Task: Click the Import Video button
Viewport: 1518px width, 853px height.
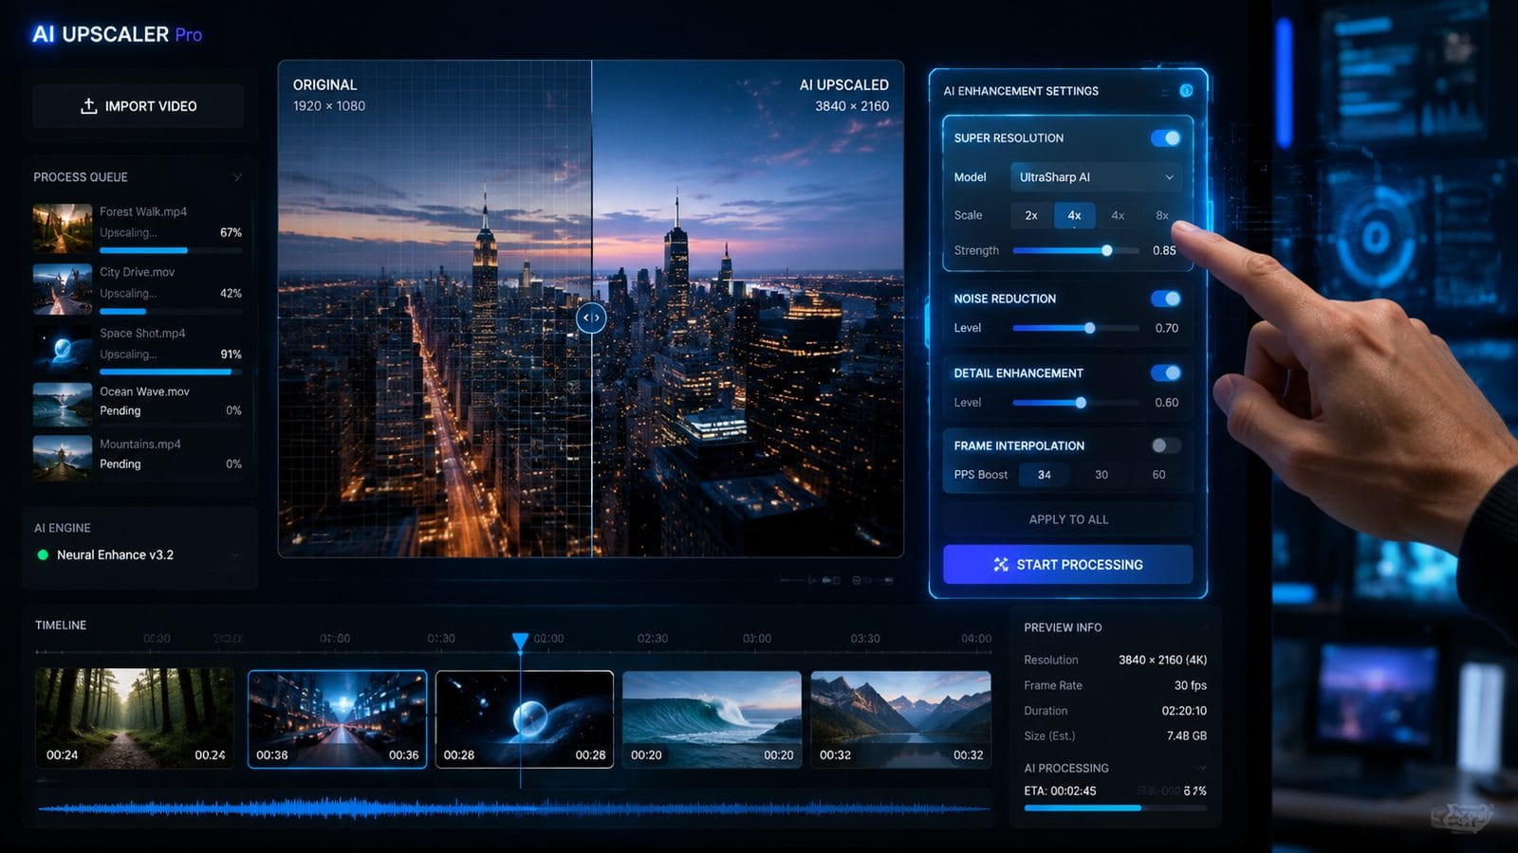Action: click(139, 106)
